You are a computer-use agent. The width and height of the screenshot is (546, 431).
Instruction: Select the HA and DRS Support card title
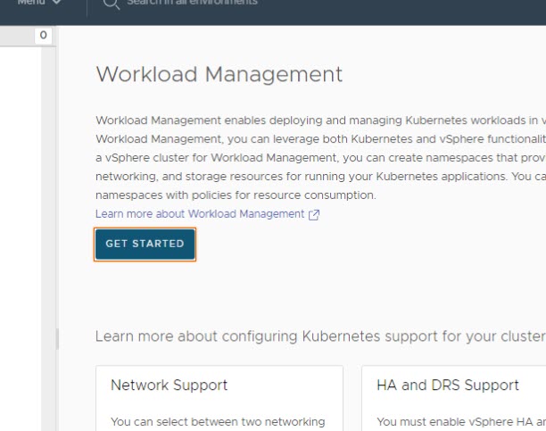tap(447, 385)
